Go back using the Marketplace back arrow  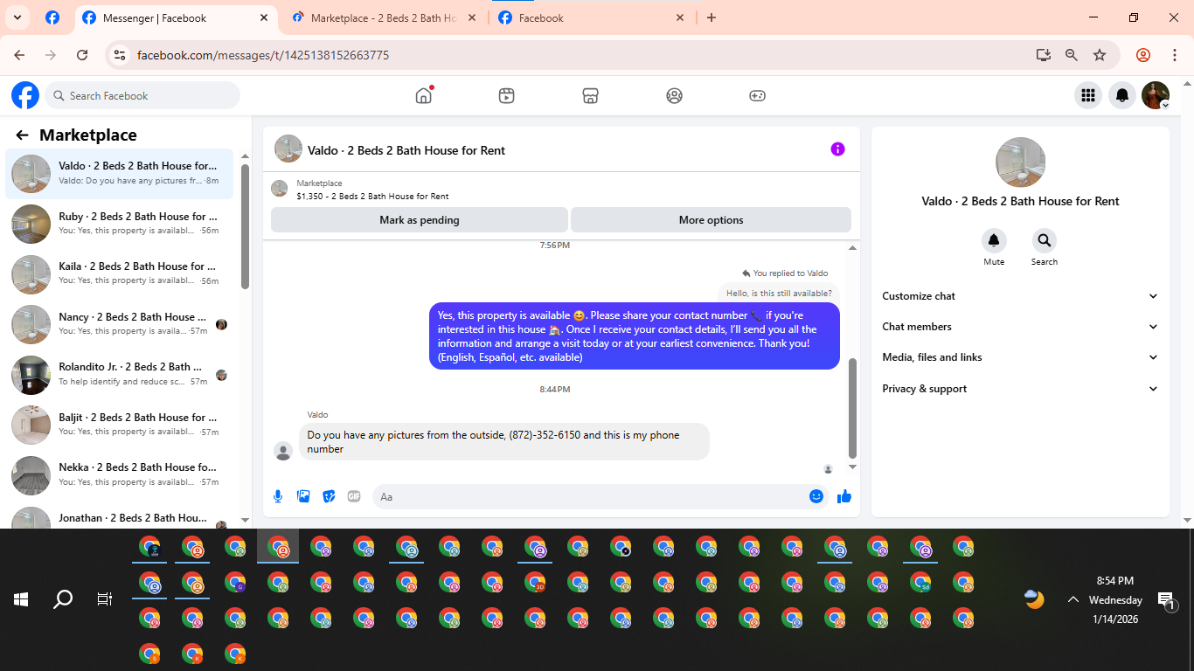point(22,135)
